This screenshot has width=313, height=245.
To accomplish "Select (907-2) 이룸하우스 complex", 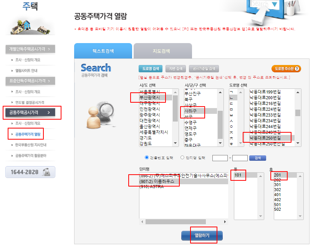I will [184, 181].
